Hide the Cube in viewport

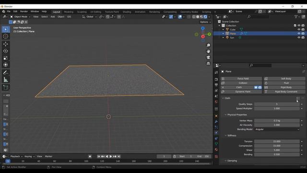tap(299, 29)
